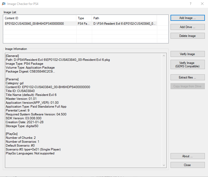Image resolution: width=208 pixels, height=177 pixels.
Task: Click the '[General]' heading line
Action: (x=12, y=56)
